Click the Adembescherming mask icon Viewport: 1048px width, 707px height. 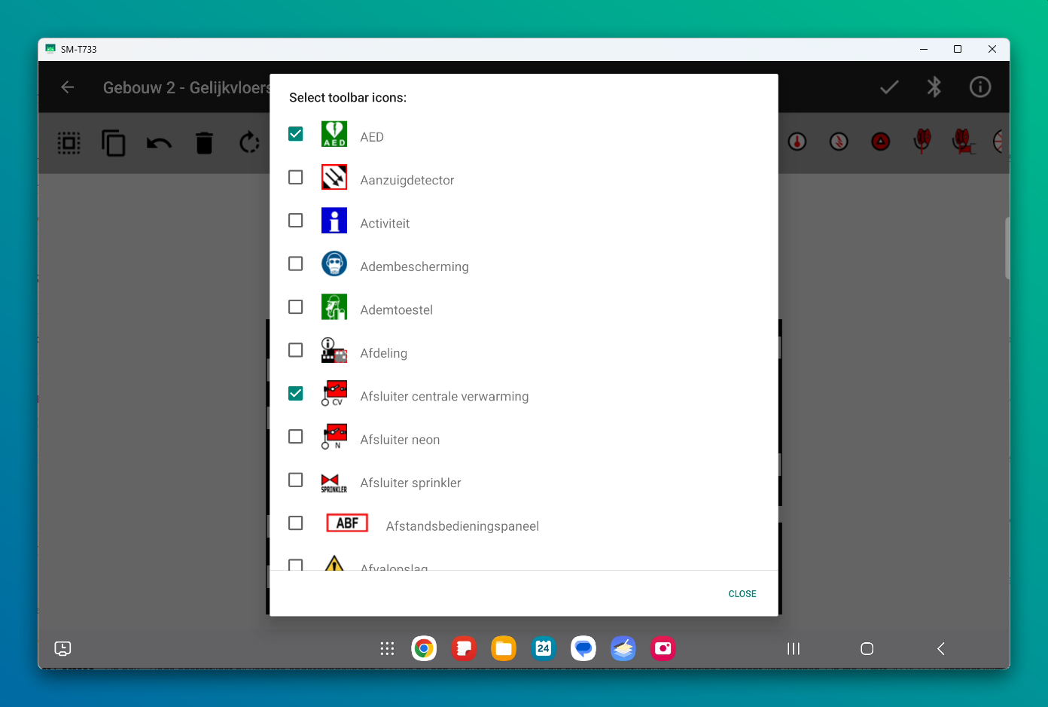pyautogui.click(x=334, y=264)
